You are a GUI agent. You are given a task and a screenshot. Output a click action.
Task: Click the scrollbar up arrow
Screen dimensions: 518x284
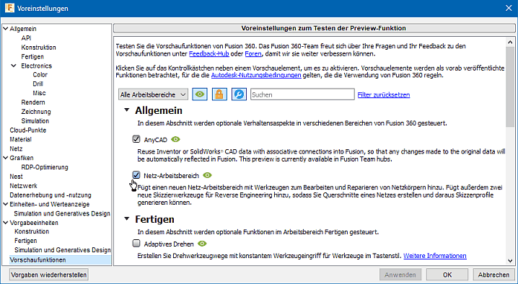(x=510, y=42)
